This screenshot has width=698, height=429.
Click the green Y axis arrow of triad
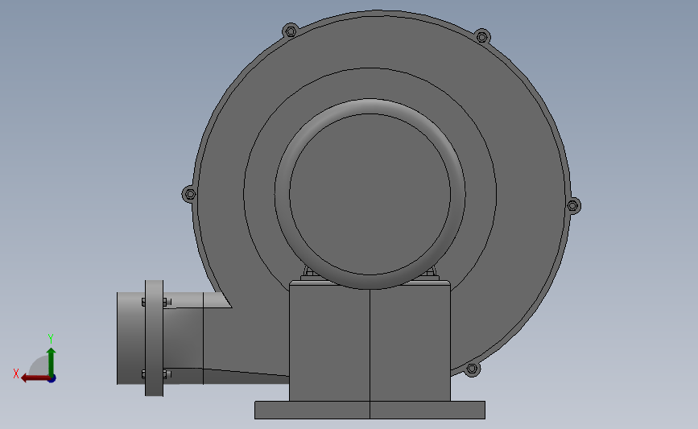(x=52, y=363)
